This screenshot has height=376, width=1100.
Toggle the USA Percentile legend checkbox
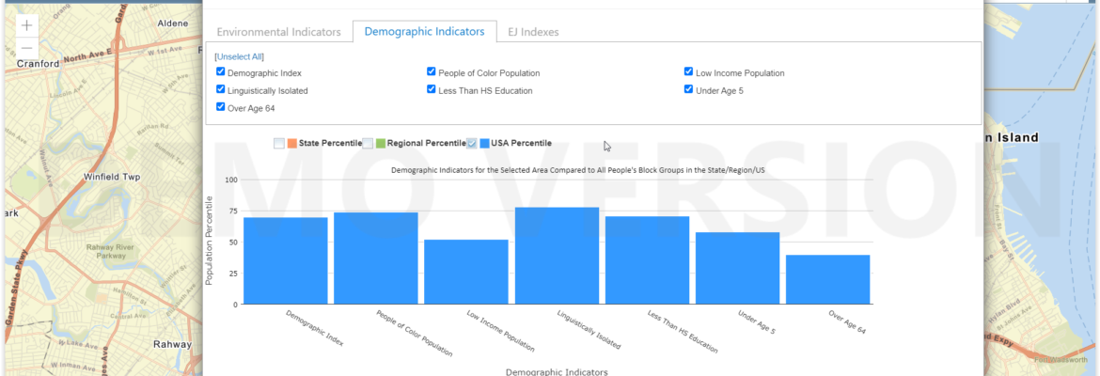pyautogui.click(x=472, y=143)
